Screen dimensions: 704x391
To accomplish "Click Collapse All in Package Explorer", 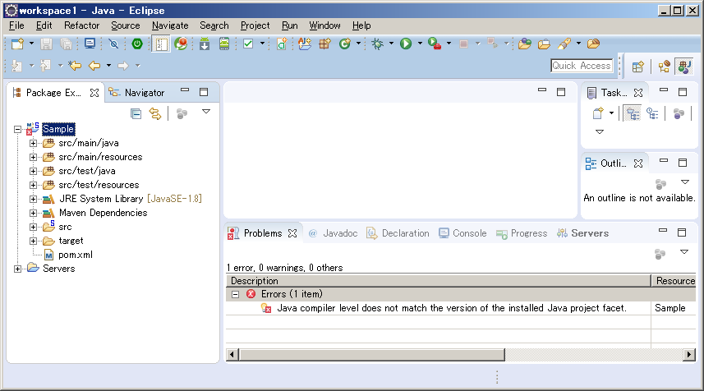I will [x=136, y=113].
